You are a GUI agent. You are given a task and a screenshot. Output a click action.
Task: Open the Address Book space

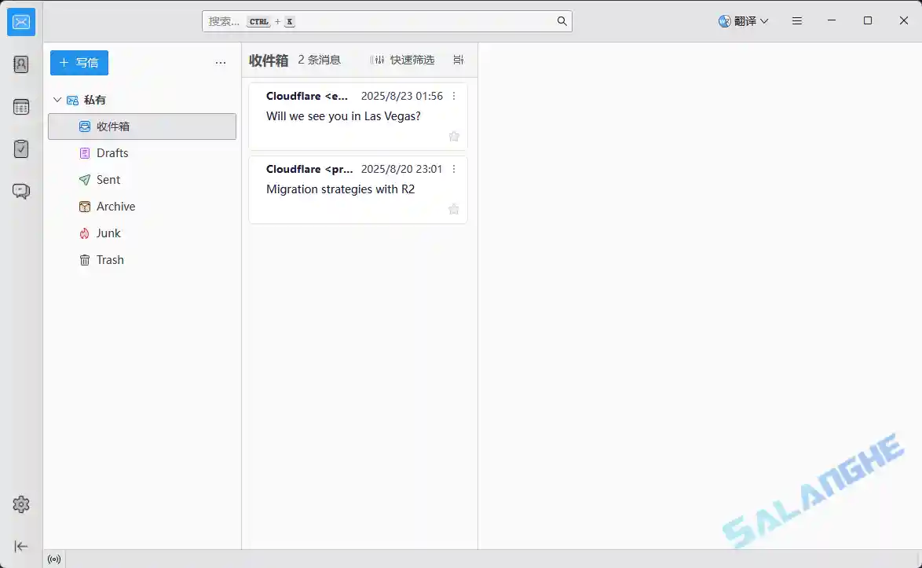coord(21,64)
